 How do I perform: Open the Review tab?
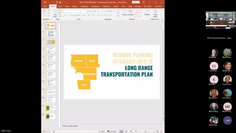pyautogui.click(x=116, y=7)
